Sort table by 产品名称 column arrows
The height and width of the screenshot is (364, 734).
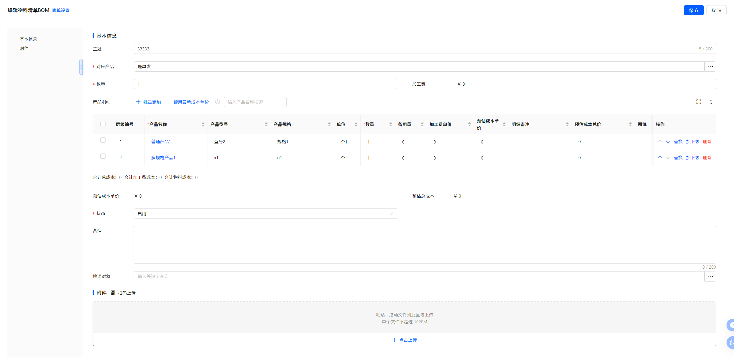pos(203,124)
